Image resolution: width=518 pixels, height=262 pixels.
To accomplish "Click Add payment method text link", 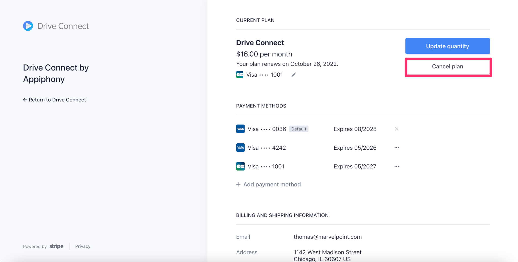I will coord(272,184).
